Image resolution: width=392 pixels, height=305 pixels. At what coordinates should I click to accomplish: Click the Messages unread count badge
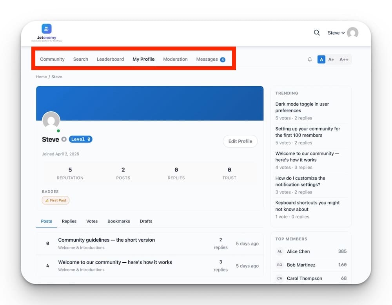pos(223,60)
